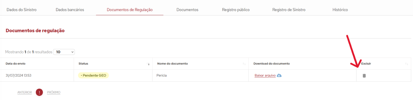Screen dimensions: 413x100
Task: Go to ANTERIOR page link
Action: [x=25, y=92]
